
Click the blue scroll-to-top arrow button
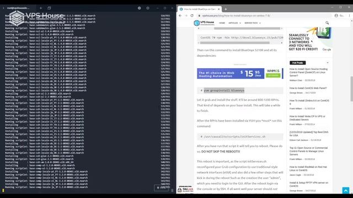[x=346, y=190]
